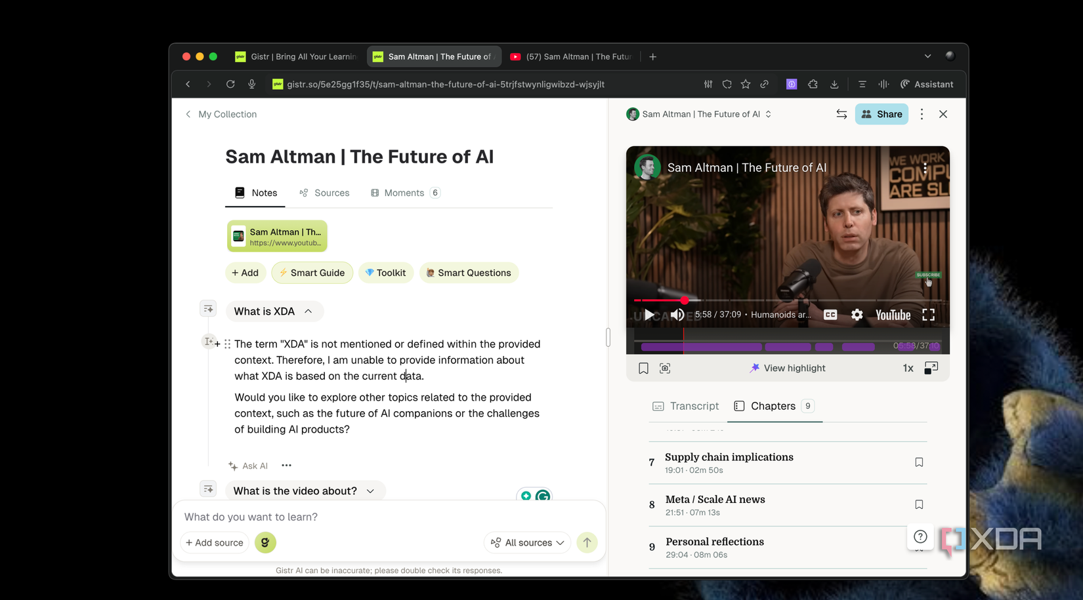
Task: Open the browser extensions puzzle icon
Action: 813,84
